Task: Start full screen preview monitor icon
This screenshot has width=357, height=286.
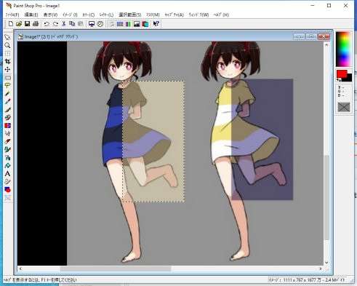Action: pos(92,24)
